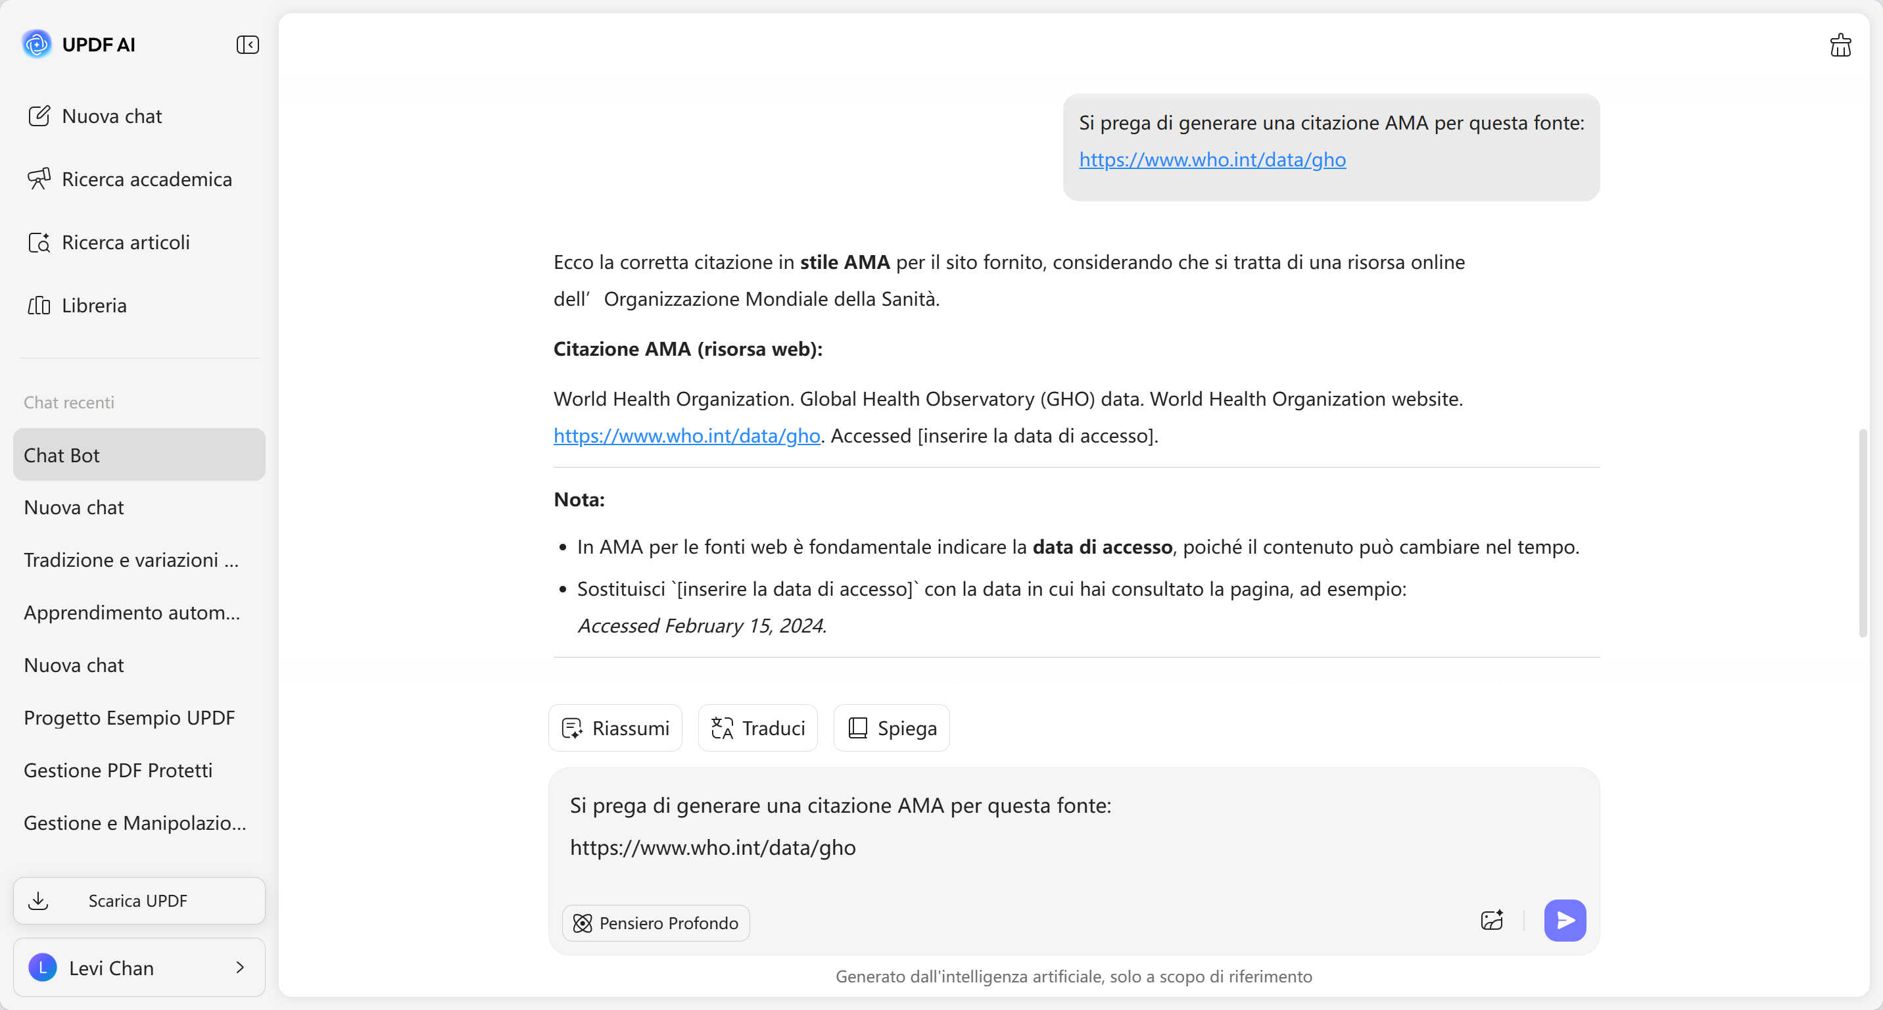Image resolution: width=1883 pixels, height=1010 pixels.
Task: Collapse the sidebar panel icon
Action: pyautogui.click(x=248, y=45)
